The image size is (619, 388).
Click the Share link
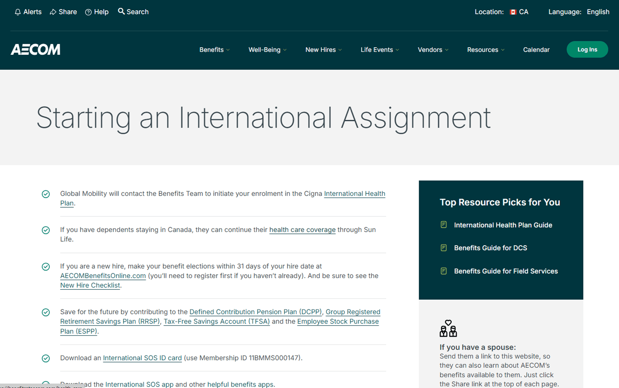(x=67, y=12)
